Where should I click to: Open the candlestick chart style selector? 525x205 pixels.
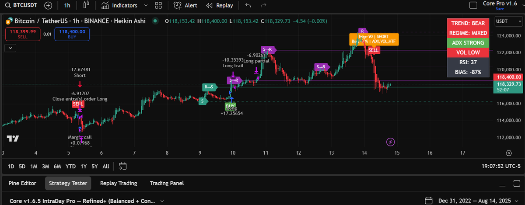click(86, 6)
